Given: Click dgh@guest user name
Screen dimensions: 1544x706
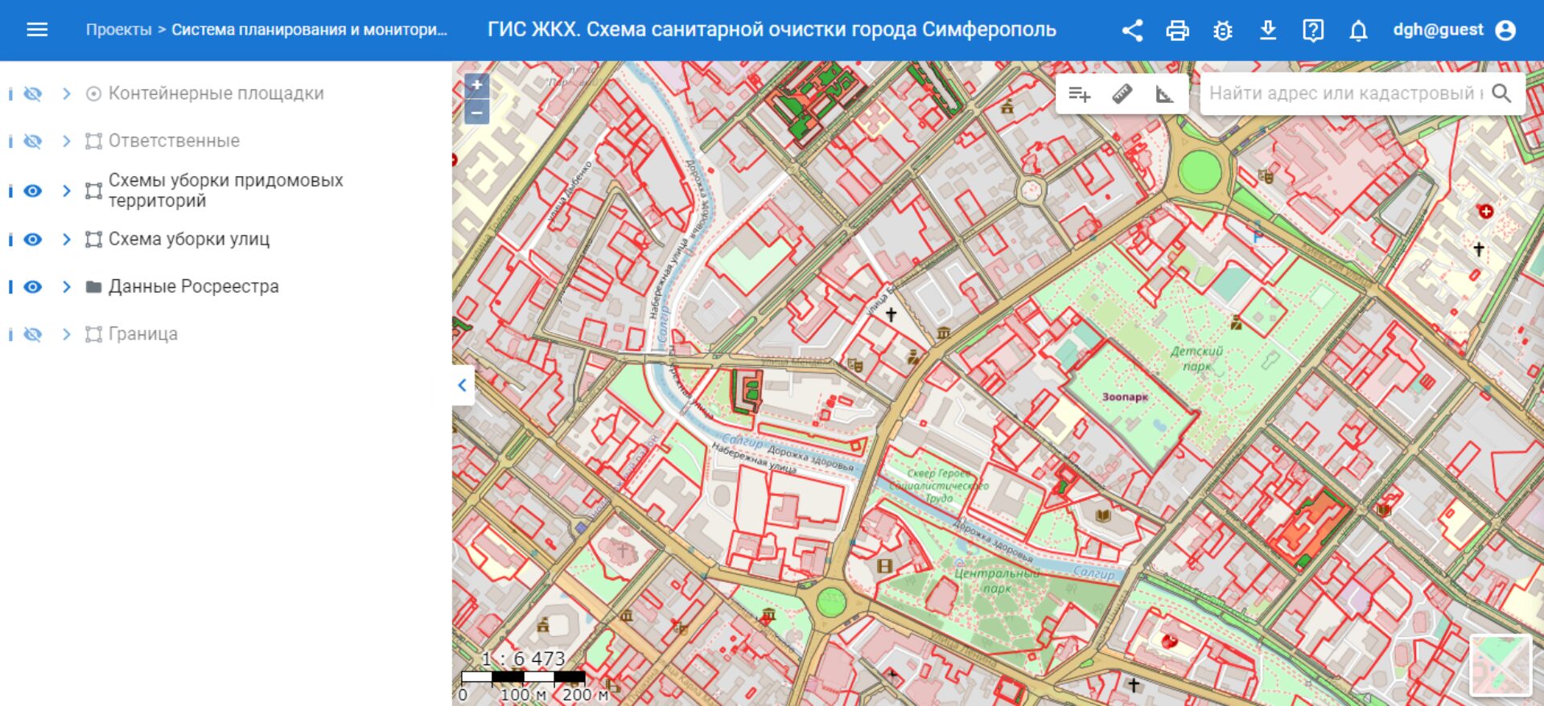Looking at the screenshot, I should click(1438, 30).
